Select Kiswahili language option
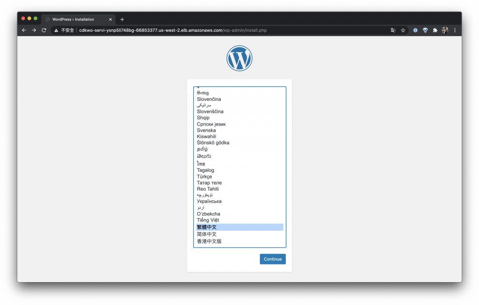Screen dimensions: 479x305 (x=239, y=136)
